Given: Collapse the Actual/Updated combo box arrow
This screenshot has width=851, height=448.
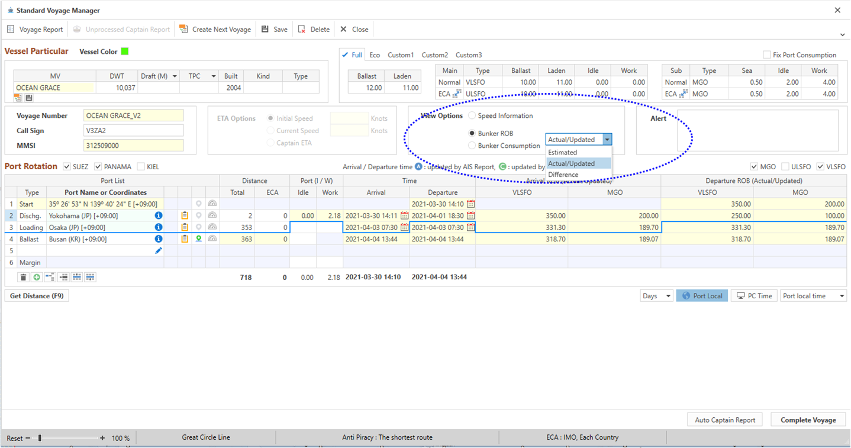Looking at the screenshot, I should click(607, 140).
